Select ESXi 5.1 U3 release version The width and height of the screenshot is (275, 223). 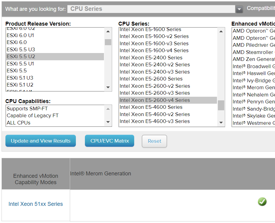click(x=36, y=78)
